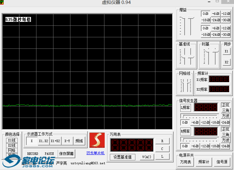Click the V(AC) multimeter button
This screenshot has height=170, width=234.
[x=147, y=157]
